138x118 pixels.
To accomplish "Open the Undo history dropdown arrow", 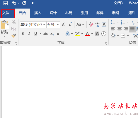I will point(18,3).
